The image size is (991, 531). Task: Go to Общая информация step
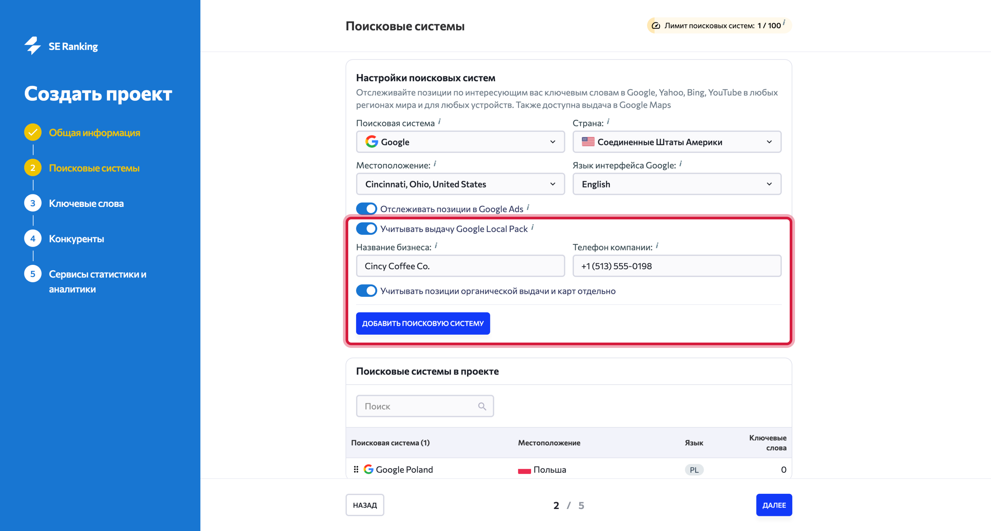(x=95, y=133)
